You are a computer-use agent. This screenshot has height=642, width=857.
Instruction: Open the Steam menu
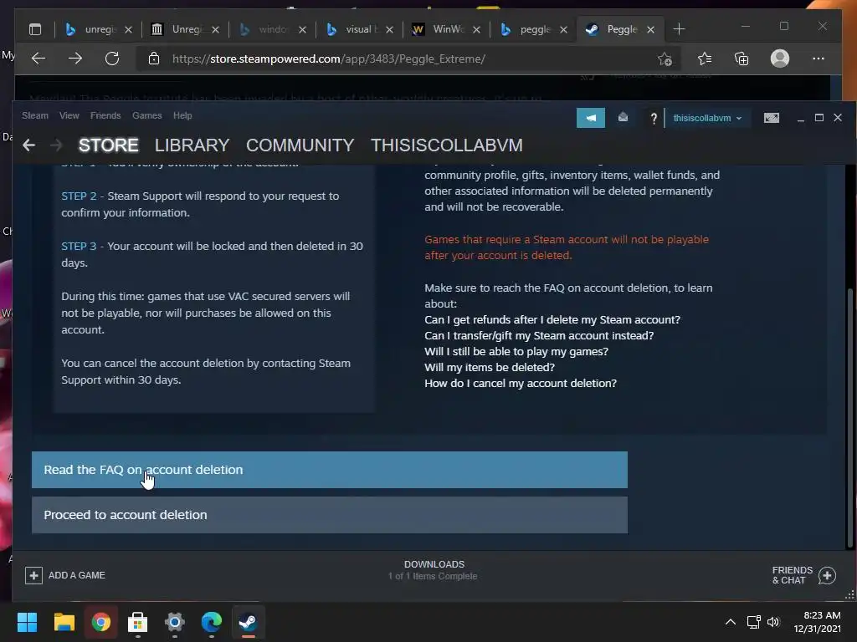coord(35,115)
